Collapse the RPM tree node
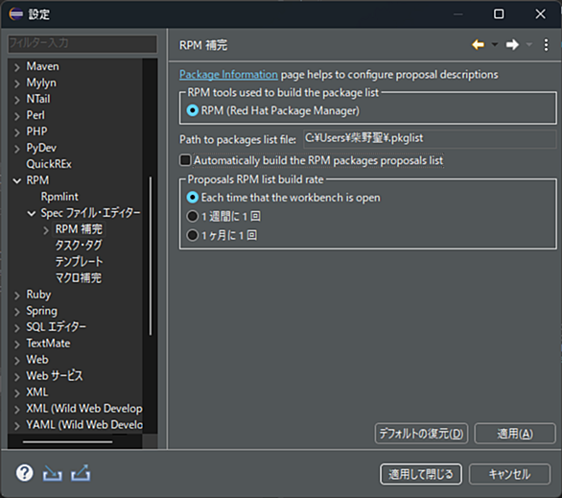 click(x=17, y=180)
